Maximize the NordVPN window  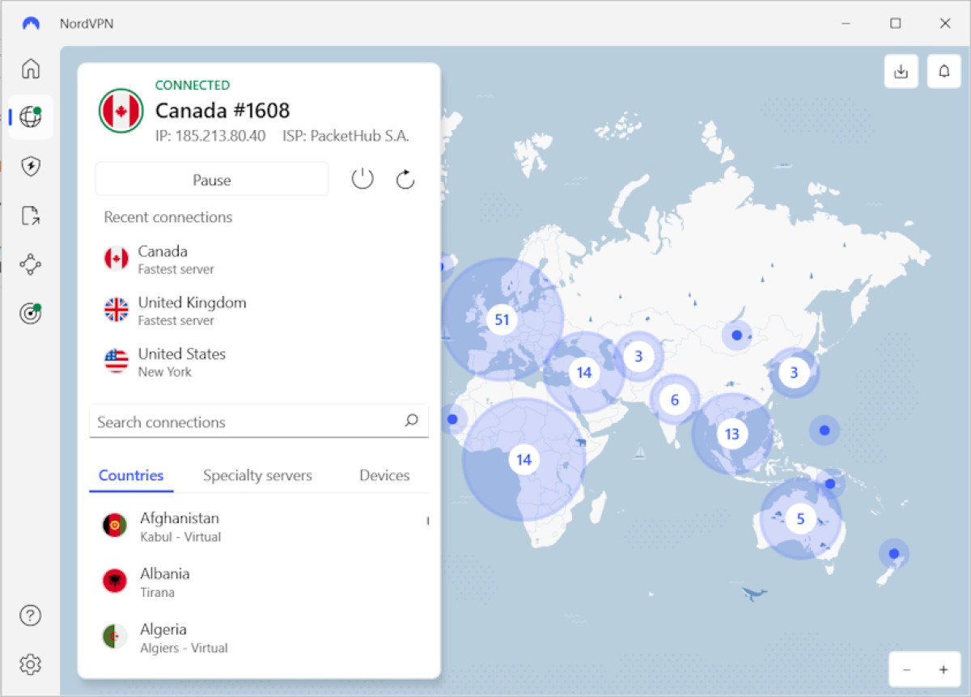point(895,23)
